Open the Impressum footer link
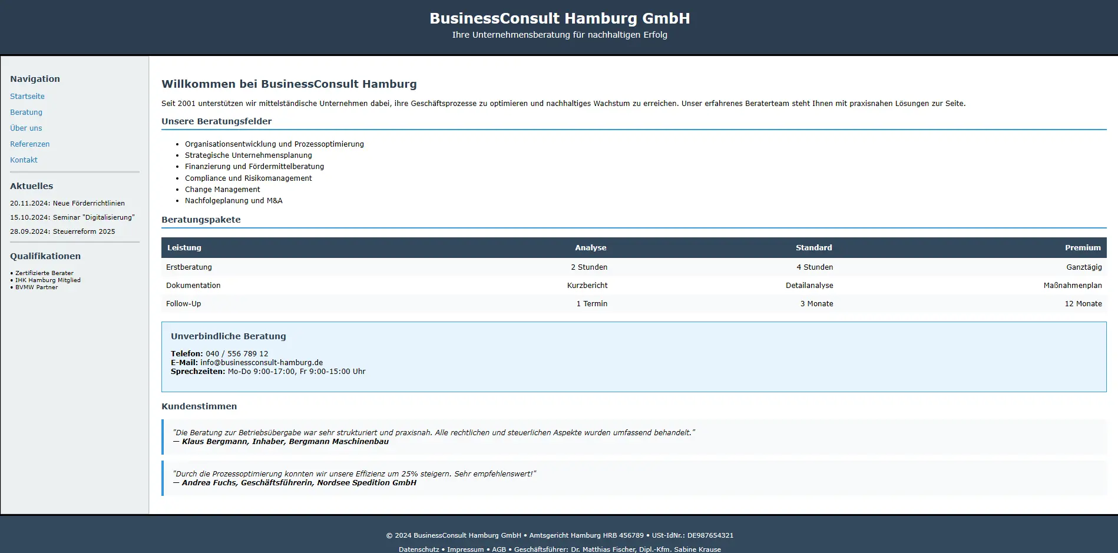 coord(465,549)
